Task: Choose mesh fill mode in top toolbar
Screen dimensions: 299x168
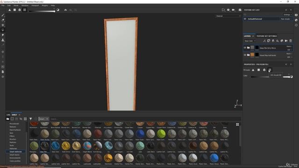Action: 20,10
